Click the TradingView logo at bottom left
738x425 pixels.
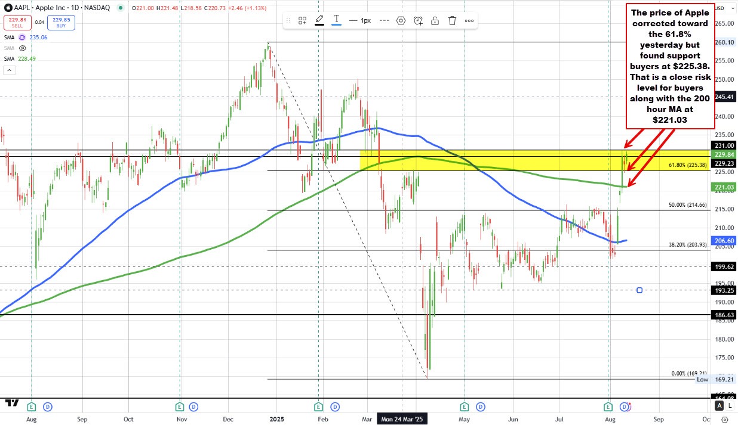pyautogui.click(x=11, y=404)
